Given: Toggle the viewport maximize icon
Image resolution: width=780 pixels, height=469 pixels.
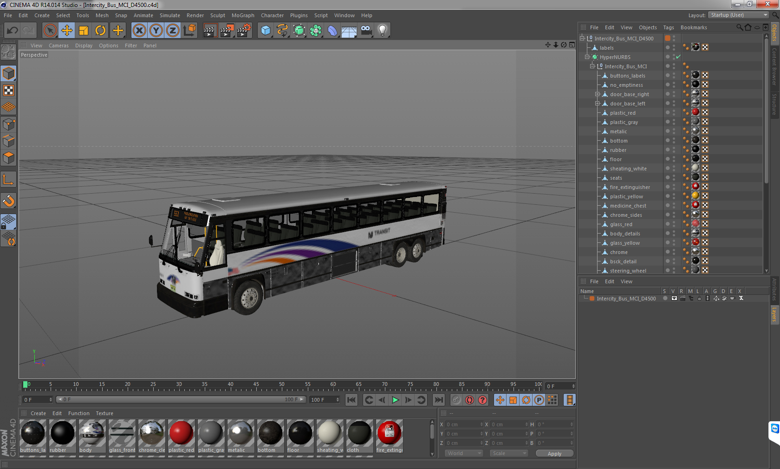Looking at the screenshot, I should 572,45.
